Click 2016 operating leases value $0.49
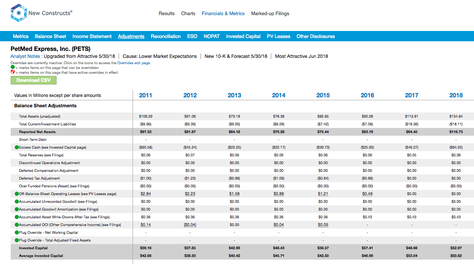The image size is (474, 264). [367, 194]
